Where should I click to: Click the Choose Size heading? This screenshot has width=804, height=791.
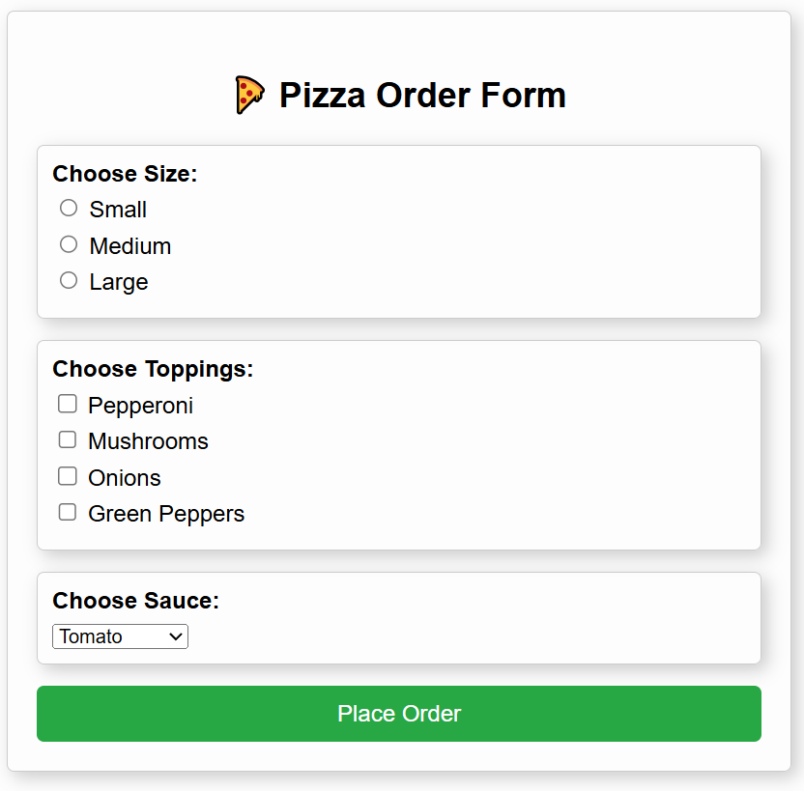[125, 174]
